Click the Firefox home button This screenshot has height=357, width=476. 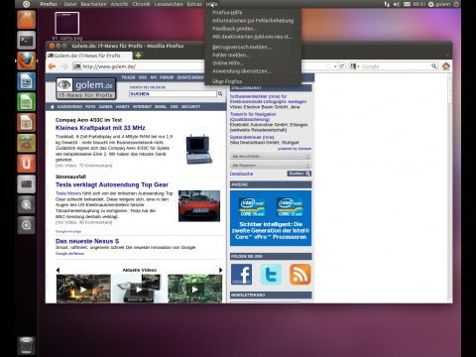click(446, 66)
